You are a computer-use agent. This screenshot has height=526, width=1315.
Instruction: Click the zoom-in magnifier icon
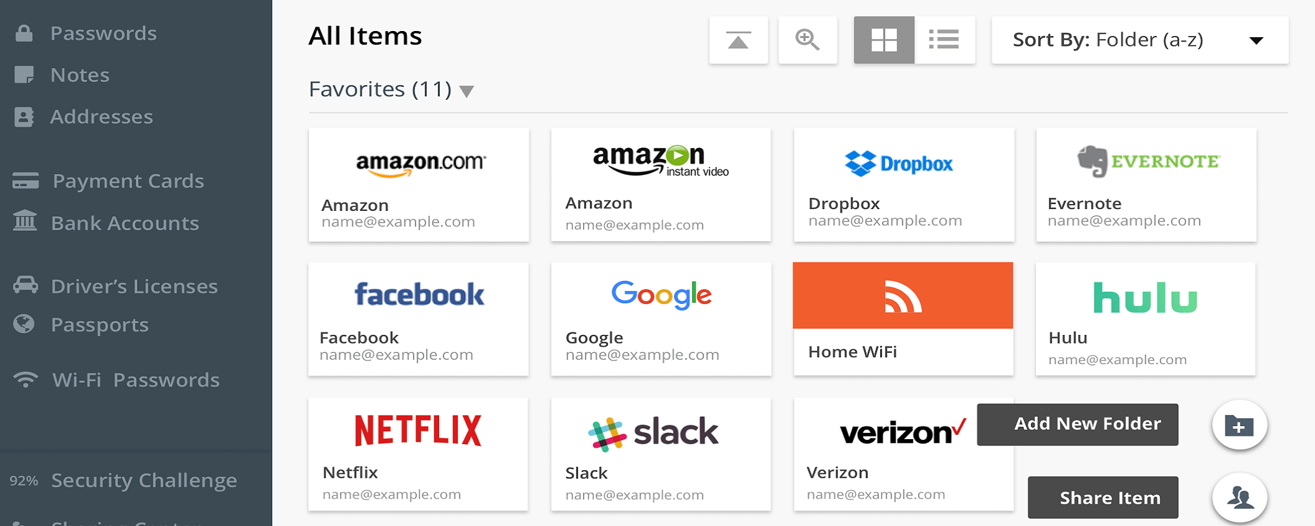point(807,40)
